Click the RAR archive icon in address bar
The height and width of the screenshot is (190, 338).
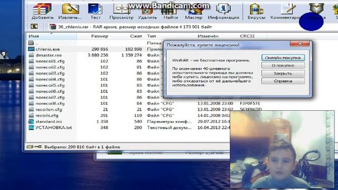[x=53, y=27]
